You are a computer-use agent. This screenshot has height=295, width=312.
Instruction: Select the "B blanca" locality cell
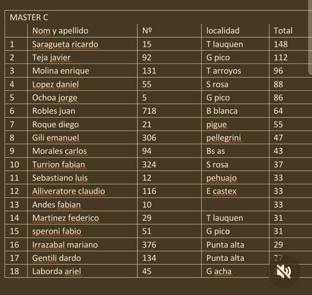(x=222, y=111)
